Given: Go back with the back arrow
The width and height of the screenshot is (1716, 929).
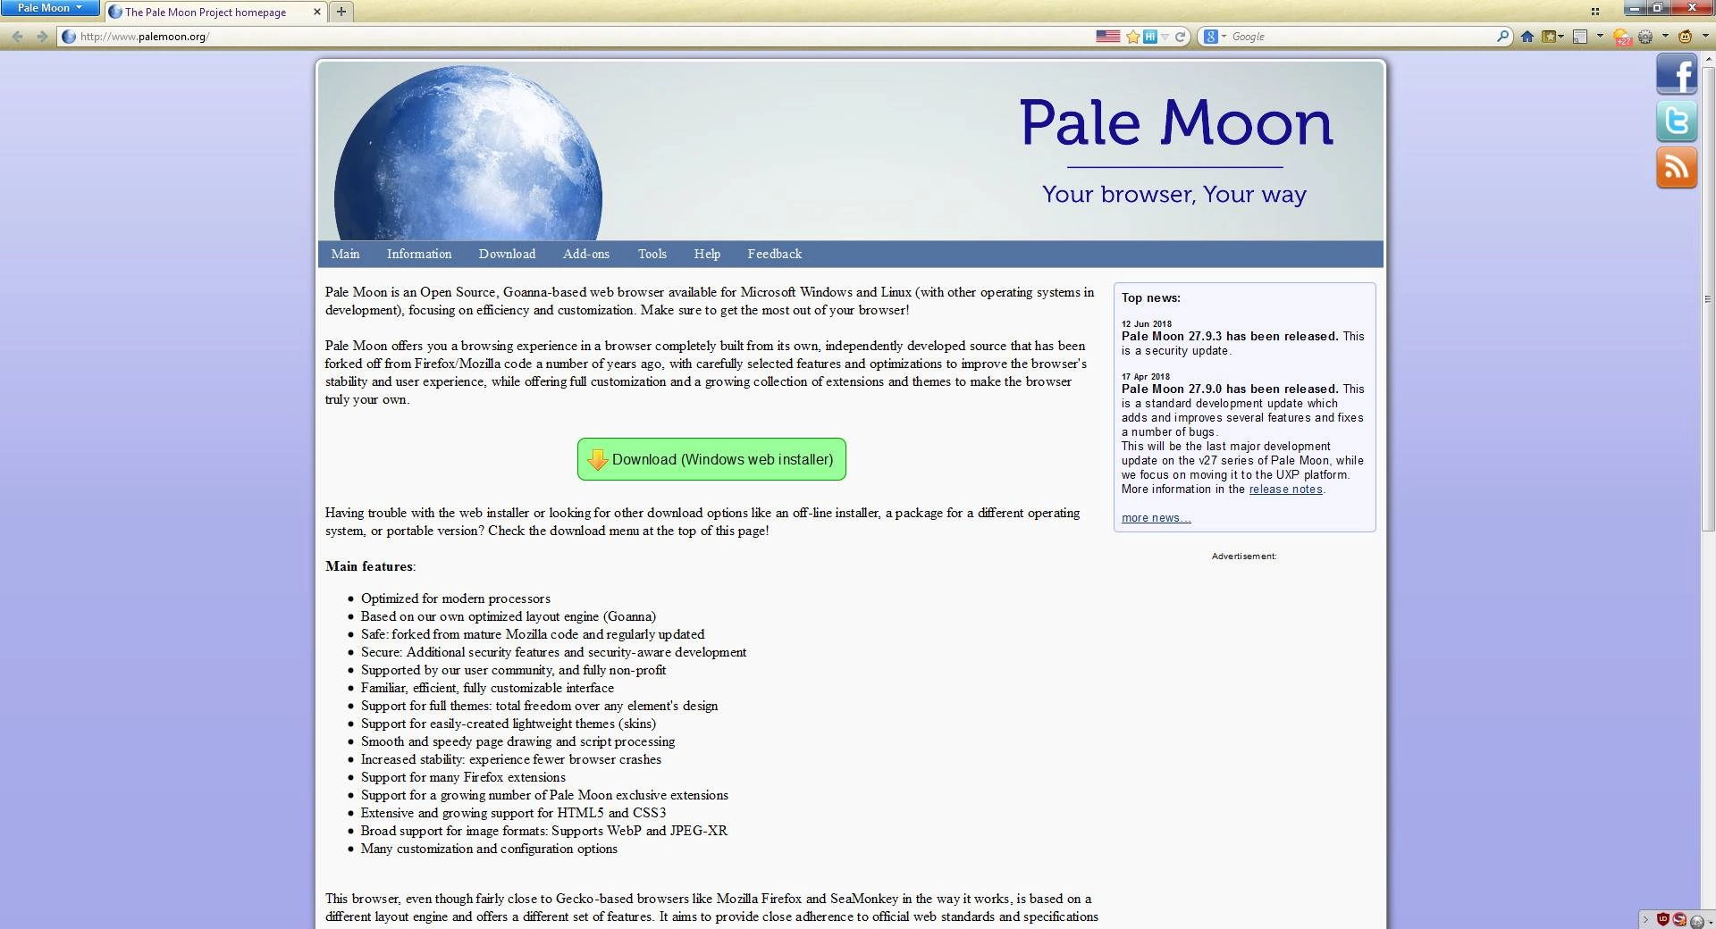Looking at the screenshot, I should 17,37.
